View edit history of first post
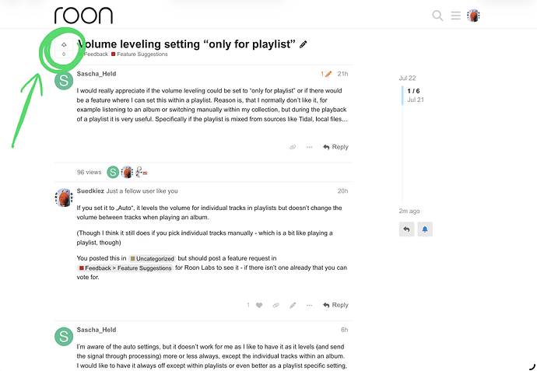 click(x=326, y=74)
